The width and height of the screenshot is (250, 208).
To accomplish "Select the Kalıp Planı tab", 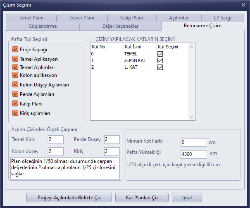I will click(131, 18).
